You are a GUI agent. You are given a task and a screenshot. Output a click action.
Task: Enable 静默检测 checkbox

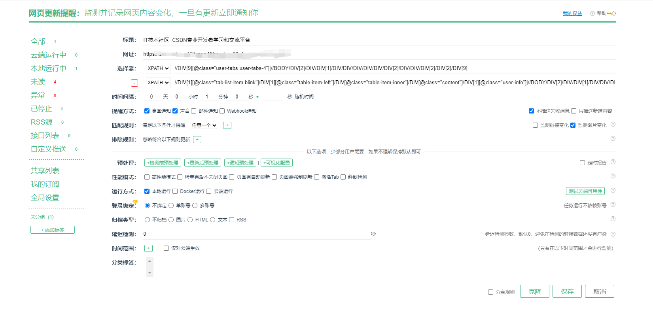tap(343, 177)
